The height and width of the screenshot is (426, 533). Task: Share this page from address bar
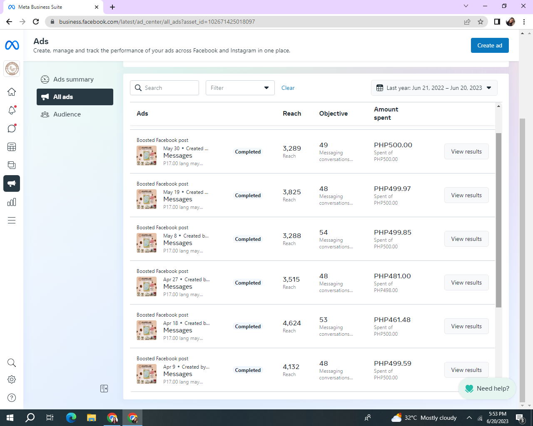point(467,22)
